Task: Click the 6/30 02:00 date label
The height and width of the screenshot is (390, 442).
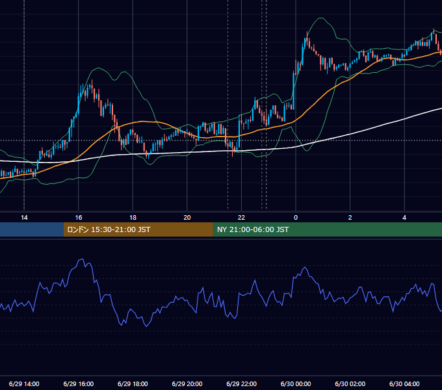Action: coord(350,383)
